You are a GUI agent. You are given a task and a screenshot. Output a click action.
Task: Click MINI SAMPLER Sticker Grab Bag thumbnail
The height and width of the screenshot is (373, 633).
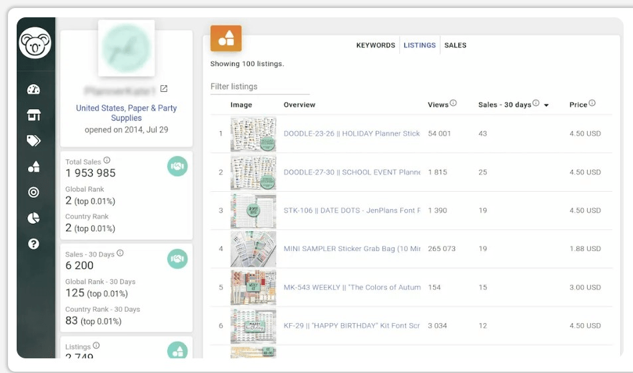[x=253, y=249]
